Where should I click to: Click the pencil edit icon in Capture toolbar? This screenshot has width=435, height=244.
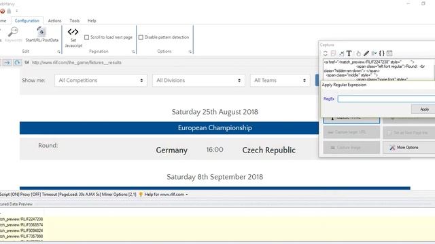tap(366, 54)
